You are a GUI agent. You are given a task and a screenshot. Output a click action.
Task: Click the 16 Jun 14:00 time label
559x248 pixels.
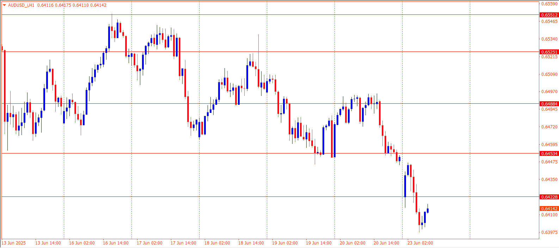(116, 243)
